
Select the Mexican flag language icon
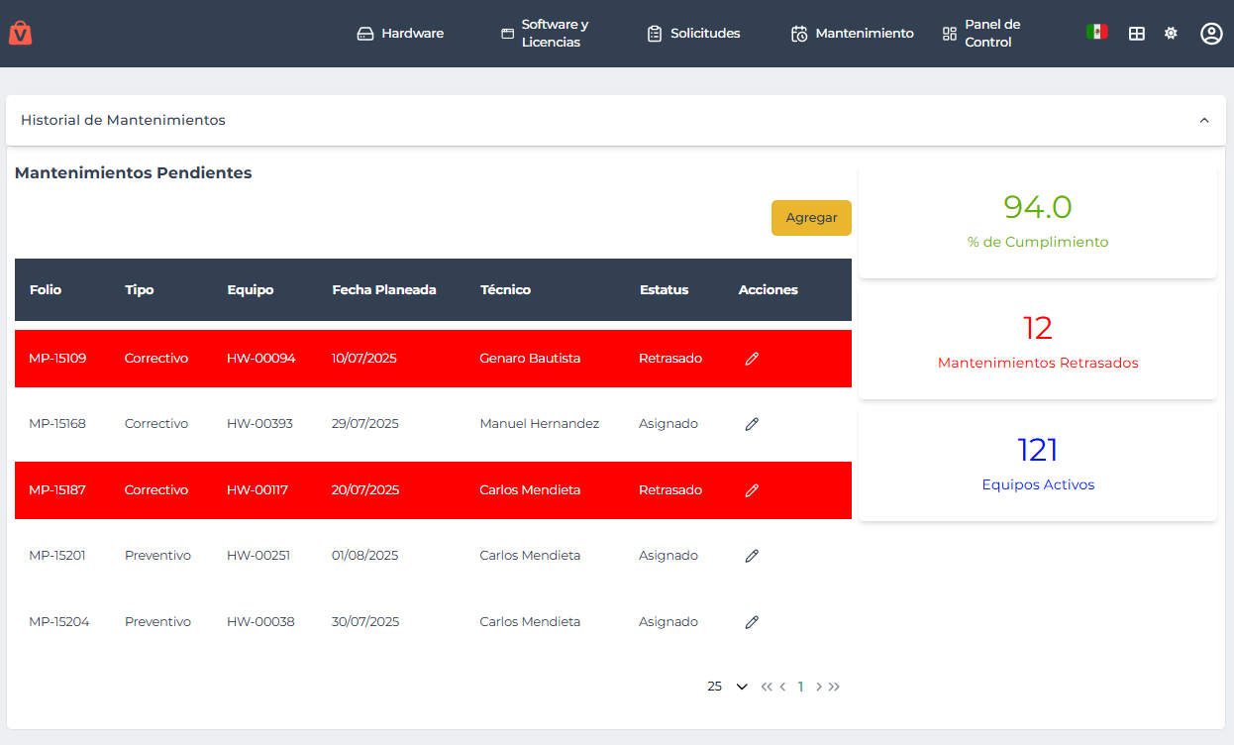coord(1096,32)
